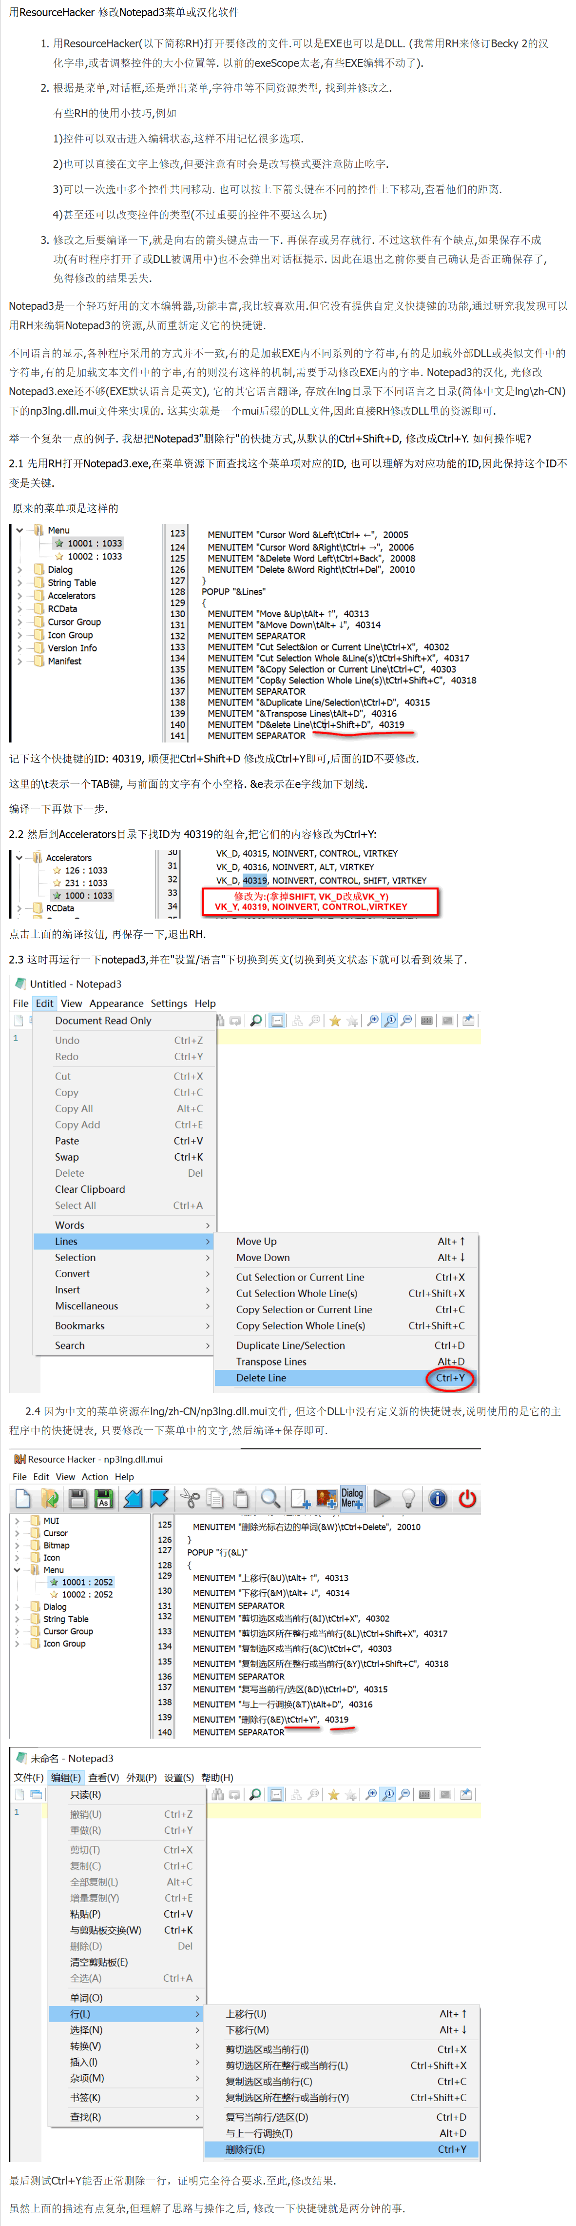Open the 杂项(M) submenu arrow
576x2226 pixels.
[198, 2078]
